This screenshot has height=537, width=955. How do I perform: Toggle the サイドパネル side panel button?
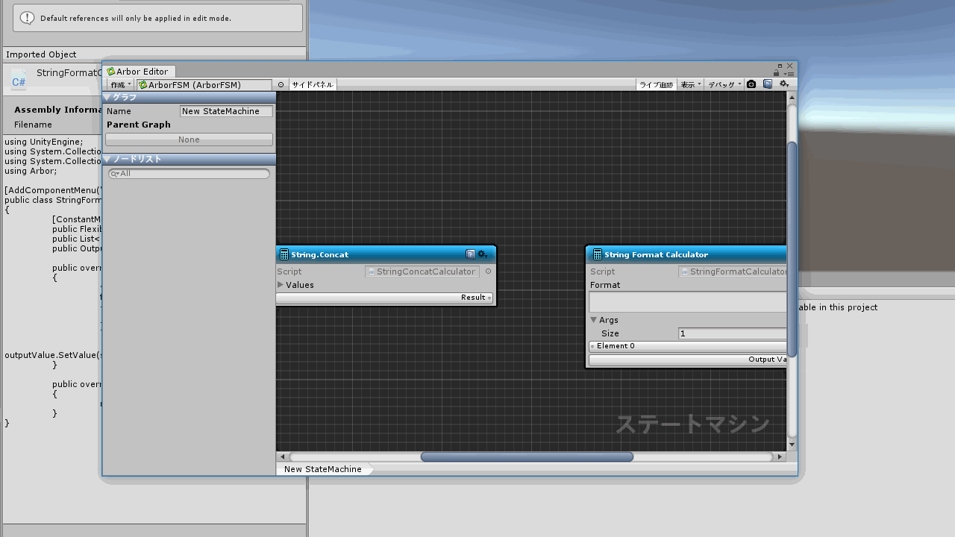point(313,85)
